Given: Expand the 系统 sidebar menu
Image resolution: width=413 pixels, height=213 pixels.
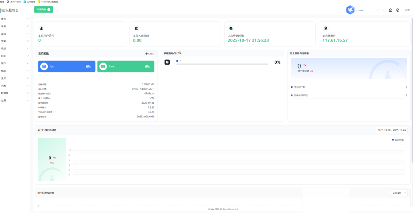Looking at the screenshot, I should click(15, 26).
